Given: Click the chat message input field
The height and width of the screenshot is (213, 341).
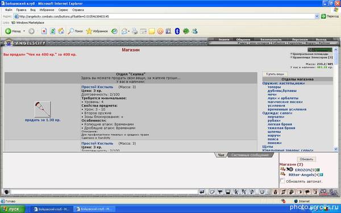Looking at the screenshot, I should 104,192.
